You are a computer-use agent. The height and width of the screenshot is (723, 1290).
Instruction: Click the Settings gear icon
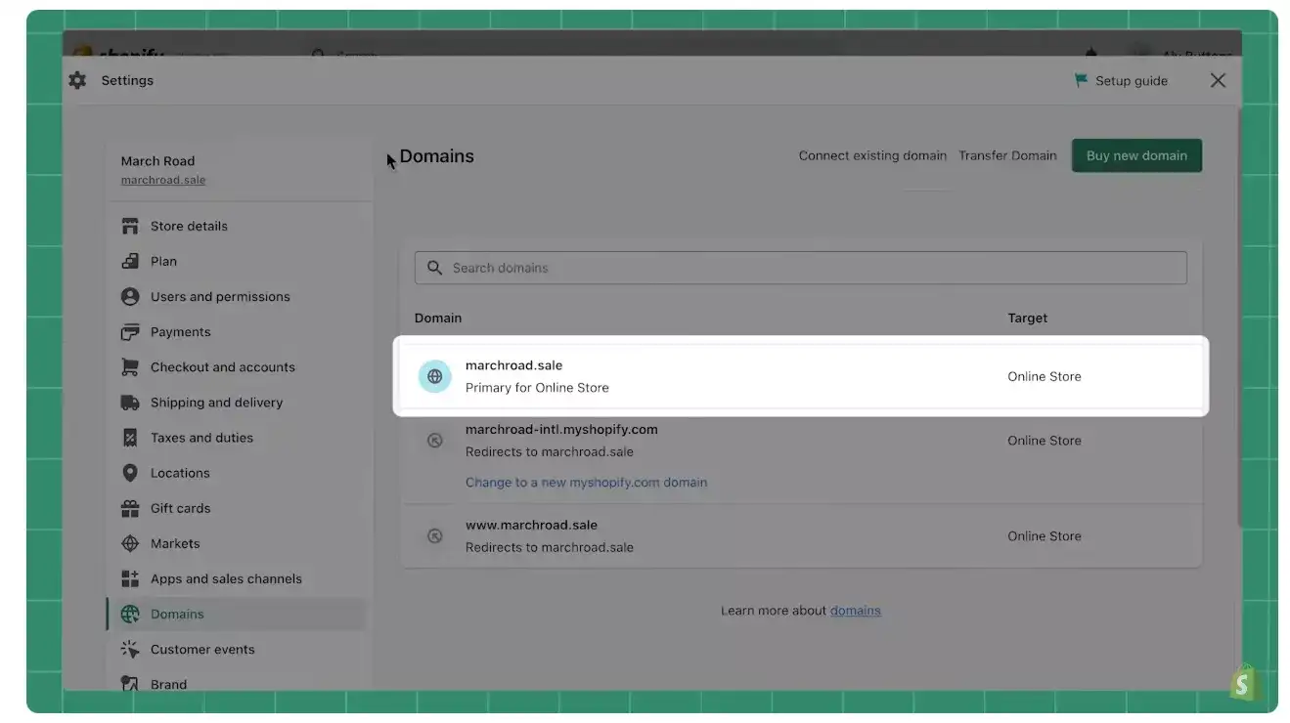tap(77, 81)
